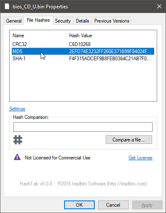Select the File Hashes tab
This screenshot has height=213, width=166.
(x=38, y=20)
